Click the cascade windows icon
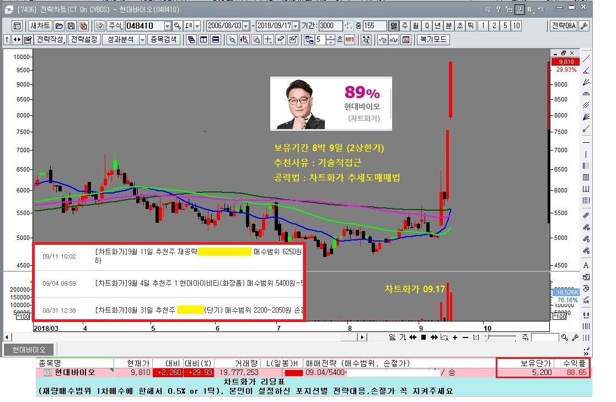Image resolution: width=616 pixels, height=402 pixels. click(191, 40)
